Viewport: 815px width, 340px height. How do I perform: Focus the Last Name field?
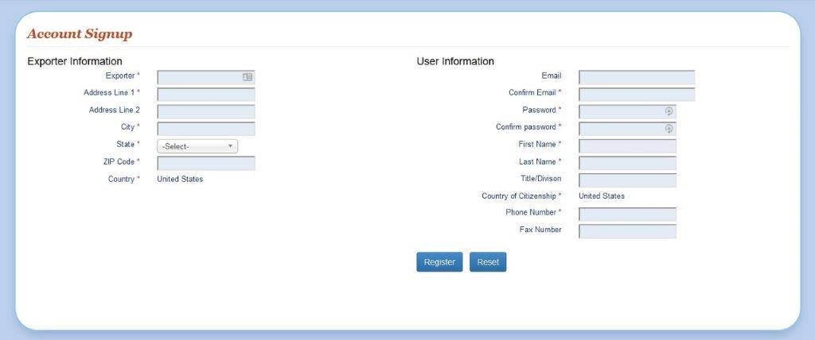point(627,163)
